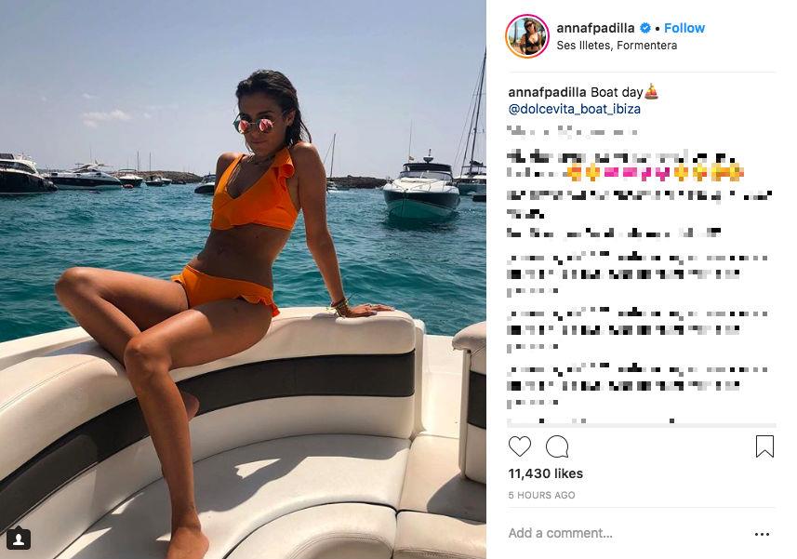Click the blue verified badge
Viewport: 797px width, 559px height.
click(x=645, y=28)
